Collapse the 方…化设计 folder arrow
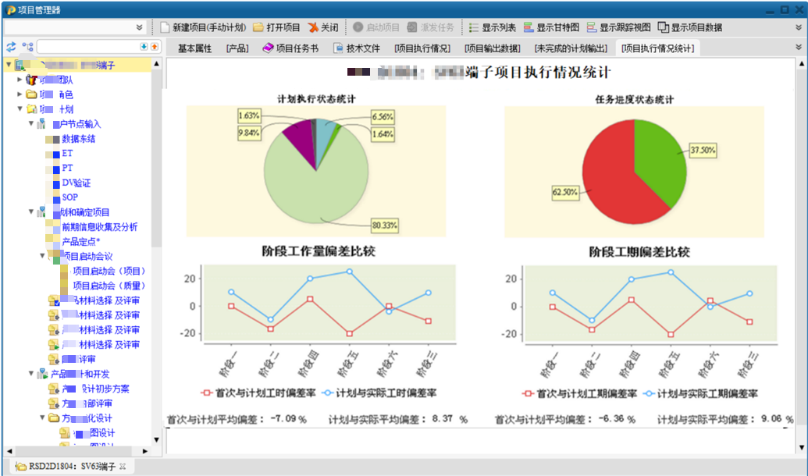The height and width of the screenshot is (476, 808). coord(42,417)
